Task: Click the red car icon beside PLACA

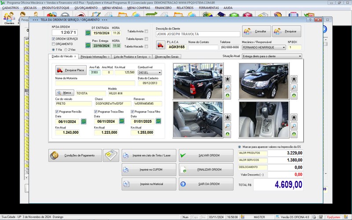Action: click(161, 44)
